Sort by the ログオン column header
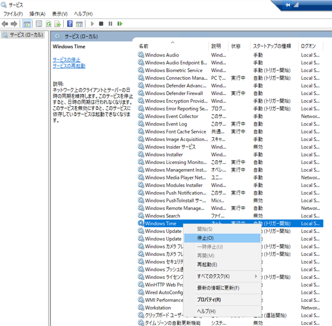 click(x=310, y=46)
